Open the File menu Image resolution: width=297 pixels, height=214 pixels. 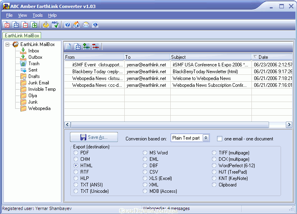click(x=9, y=15)
